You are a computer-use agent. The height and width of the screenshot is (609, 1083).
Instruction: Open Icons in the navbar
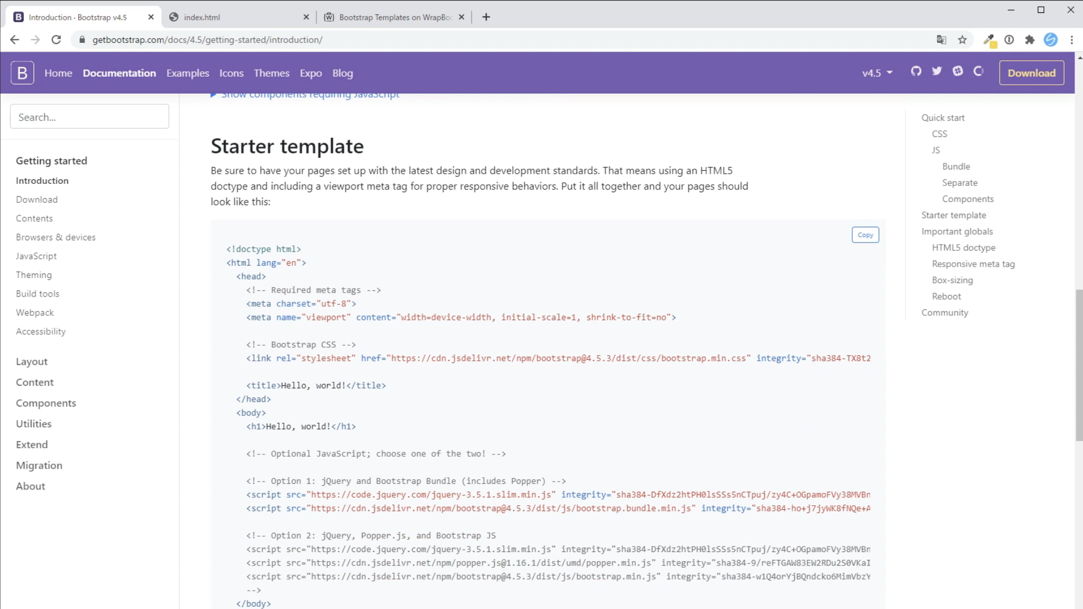click(x=231, y=73)
